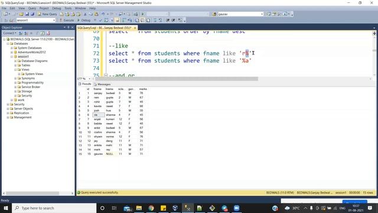
Task: Click the Decrease Indent icon
Action: pos(168,20)
